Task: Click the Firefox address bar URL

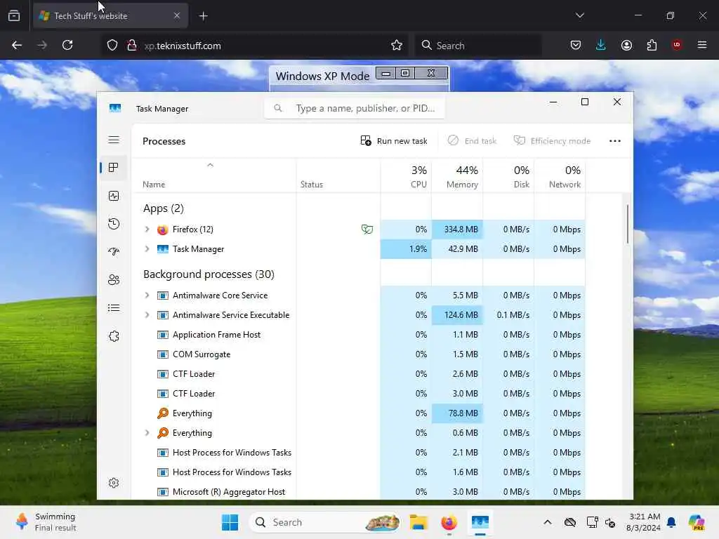Action: [x=183, y=46]
